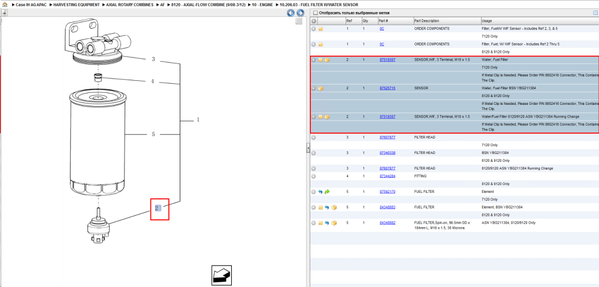The image size is (599, 287).
Task: Open the column layout icon at table corner
Action: (x=595, y=13)
